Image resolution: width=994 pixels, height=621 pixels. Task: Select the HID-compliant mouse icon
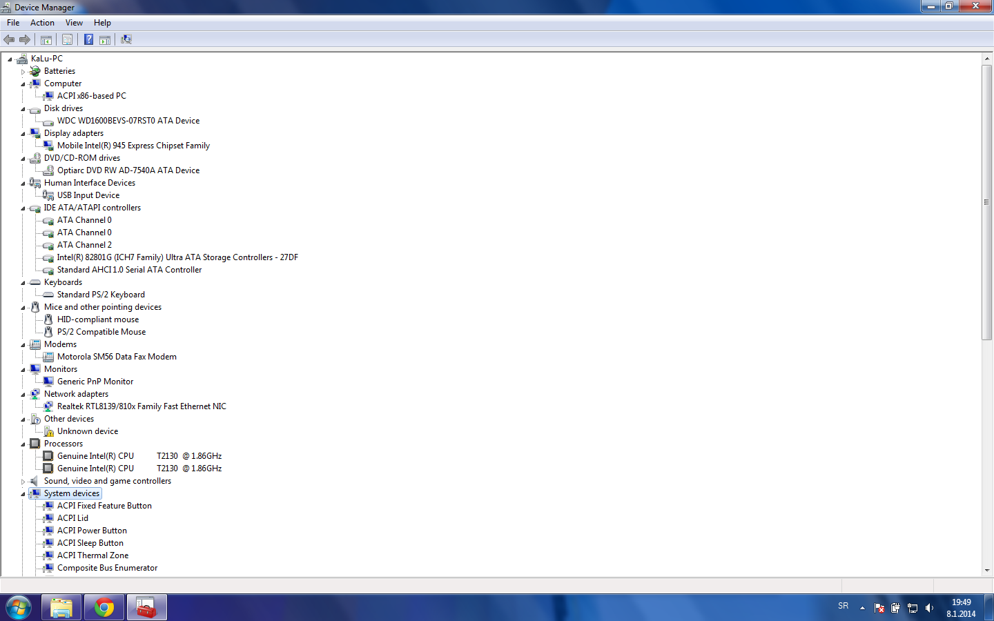tap(48, 319)
